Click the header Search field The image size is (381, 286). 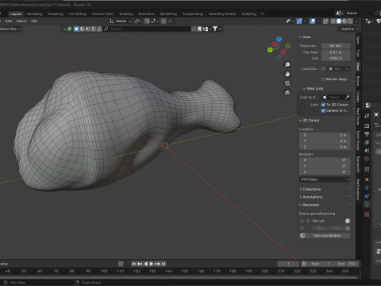(x=147, y=29)
